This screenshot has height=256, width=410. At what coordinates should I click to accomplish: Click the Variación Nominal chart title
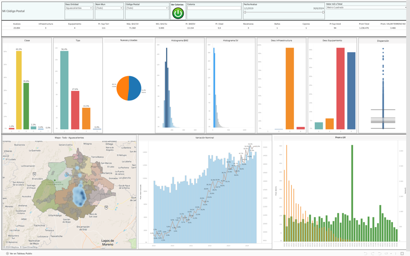pyautogui.click(x=204, y=137)
